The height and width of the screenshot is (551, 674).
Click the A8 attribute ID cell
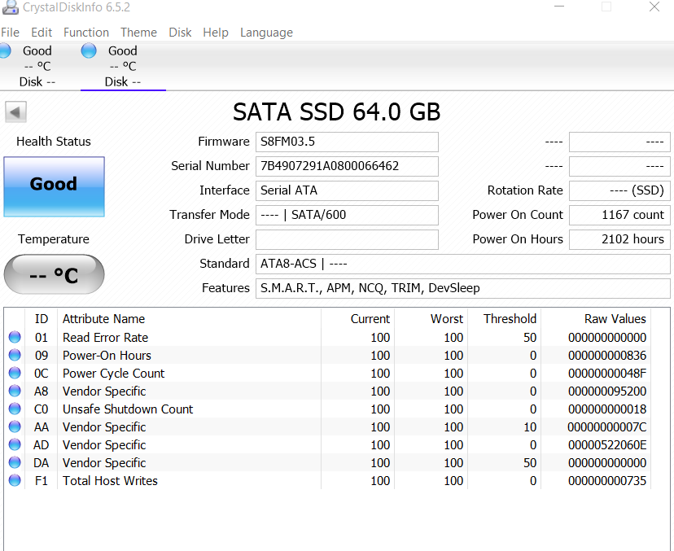point(42,391)
